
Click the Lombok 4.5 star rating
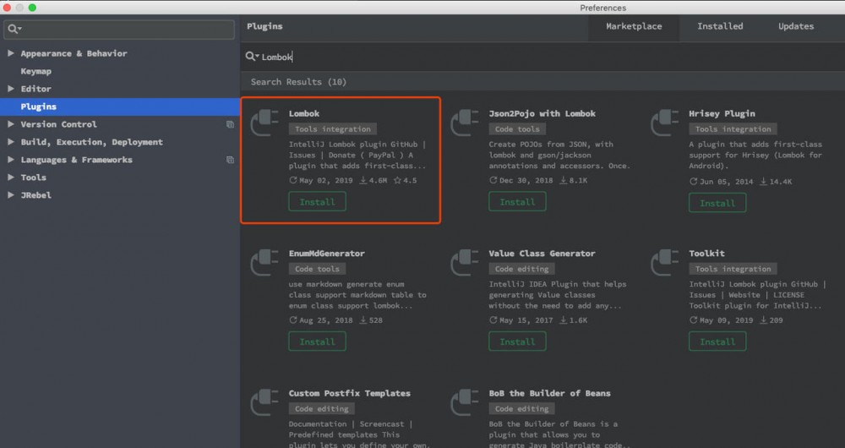[x=406, y=181]
